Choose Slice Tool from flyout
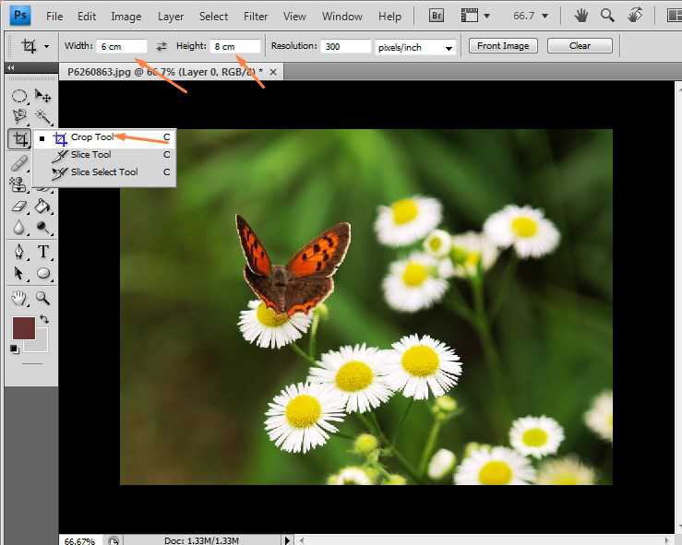This screenshot has height=545, width=682. coord(104,155)
